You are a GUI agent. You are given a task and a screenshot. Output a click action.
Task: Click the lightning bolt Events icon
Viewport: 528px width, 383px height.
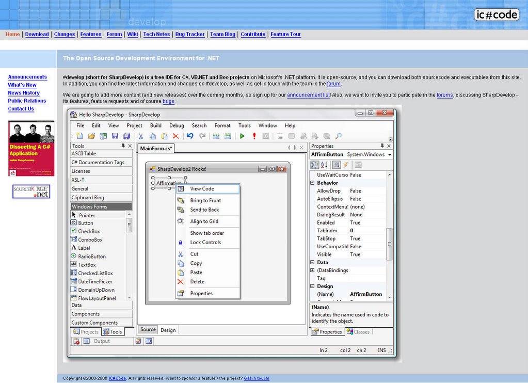click(x=346, y=165)
